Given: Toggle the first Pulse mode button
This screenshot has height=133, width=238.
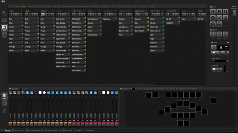Looking at the screenshot, I should click(x=214, y=69).
